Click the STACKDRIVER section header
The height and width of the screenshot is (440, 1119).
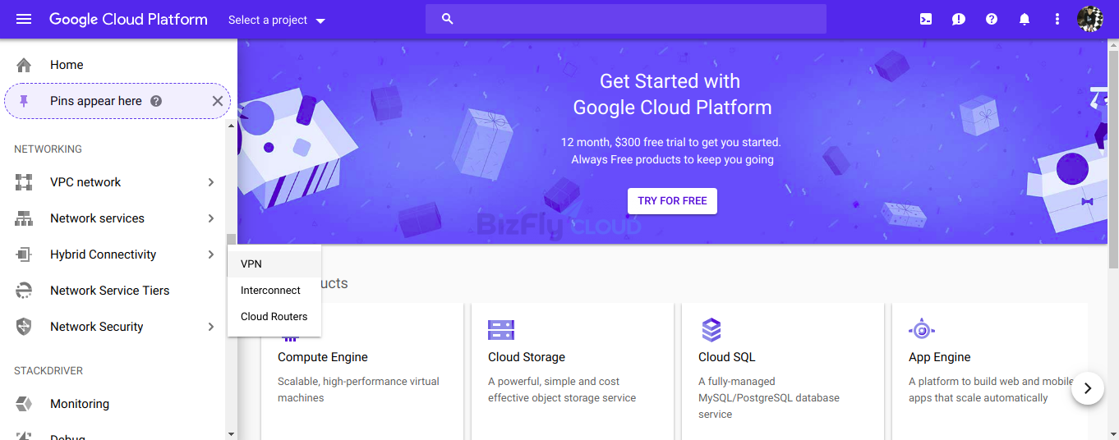pyautogui.click(x=48, y=371)
